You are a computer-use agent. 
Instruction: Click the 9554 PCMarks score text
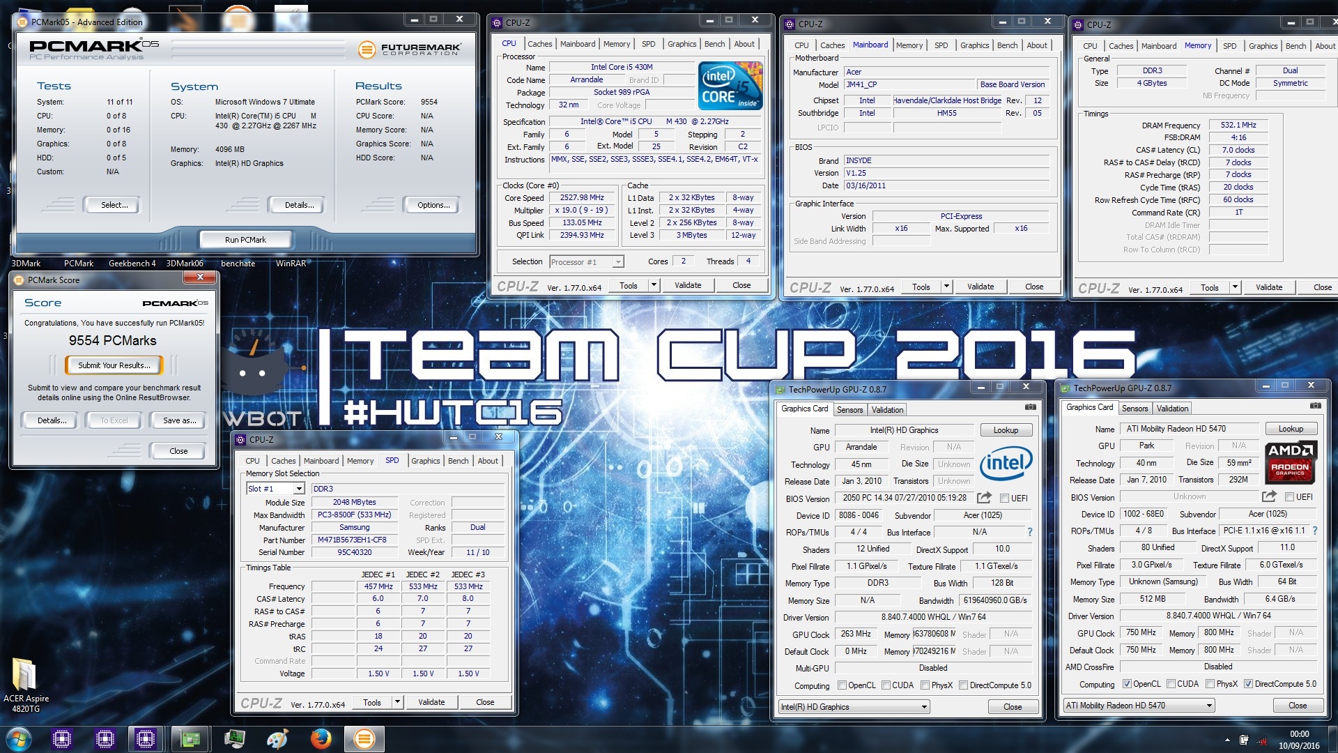(x=113, y=341)
